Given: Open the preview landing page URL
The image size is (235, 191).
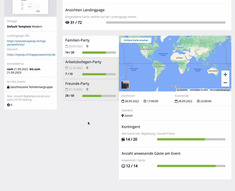Looking at the screenshot, I should point(26,43).
